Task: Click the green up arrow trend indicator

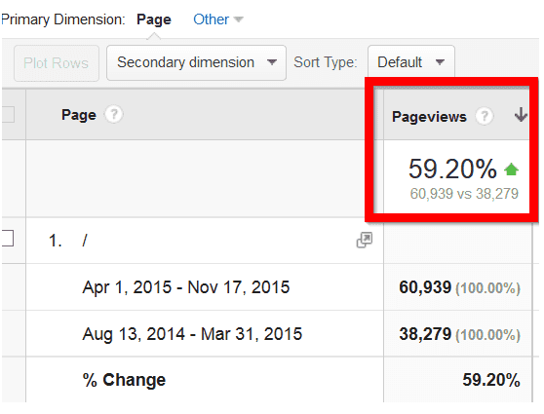Action: (x=511, y=169)
